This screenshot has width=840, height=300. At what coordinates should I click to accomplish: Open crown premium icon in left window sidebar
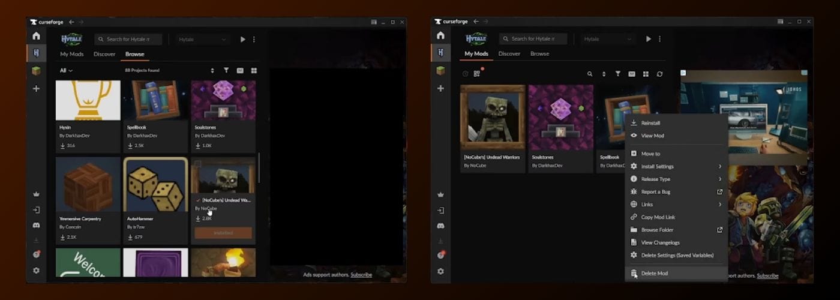click(x=36, y=194)
